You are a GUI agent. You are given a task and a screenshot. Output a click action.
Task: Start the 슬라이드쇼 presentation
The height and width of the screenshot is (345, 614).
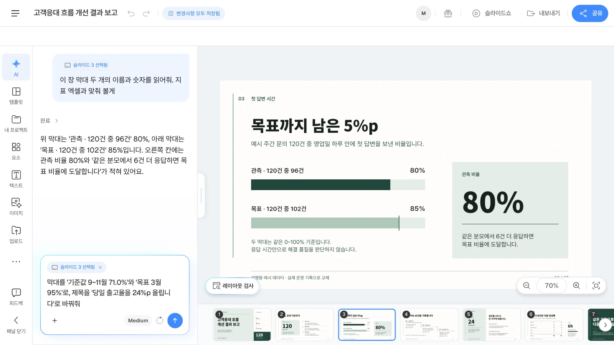tap(492, 13)
